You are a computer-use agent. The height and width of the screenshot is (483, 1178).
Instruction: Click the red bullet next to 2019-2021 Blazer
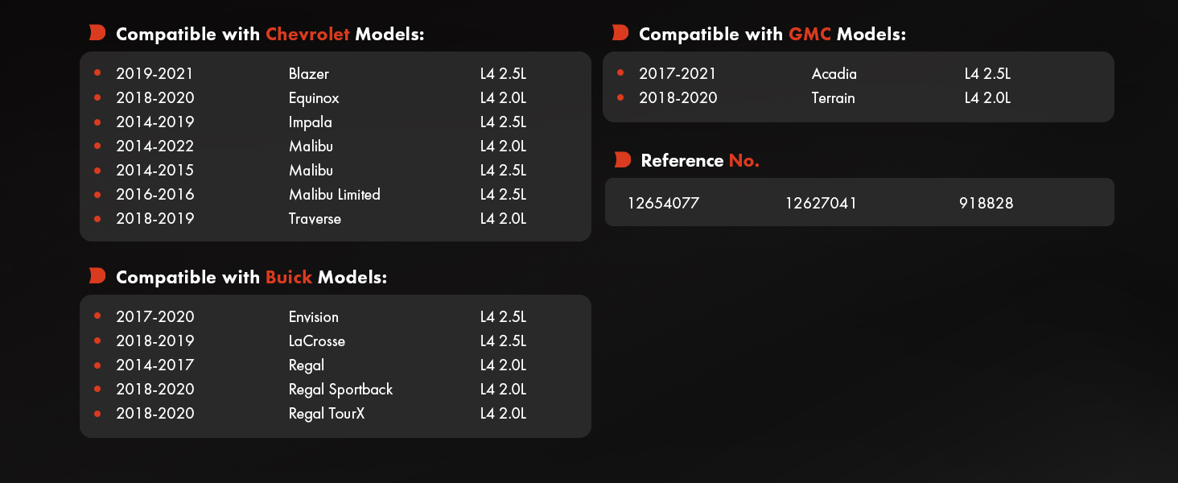click(97, 72)
